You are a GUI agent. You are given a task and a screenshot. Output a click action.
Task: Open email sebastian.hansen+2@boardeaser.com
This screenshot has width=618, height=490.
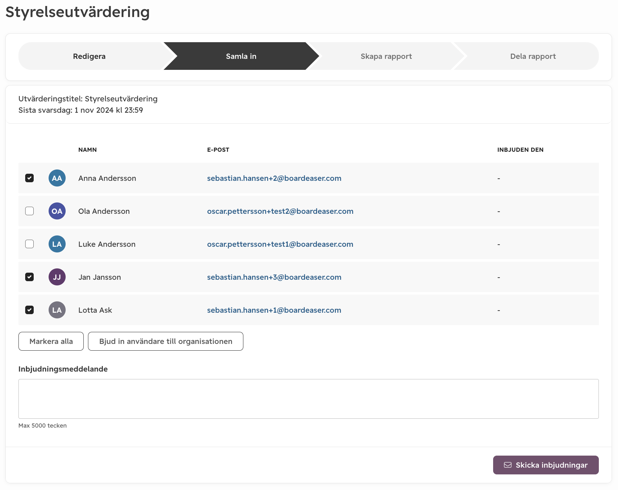pyautogui.click(x=274, y=178)
